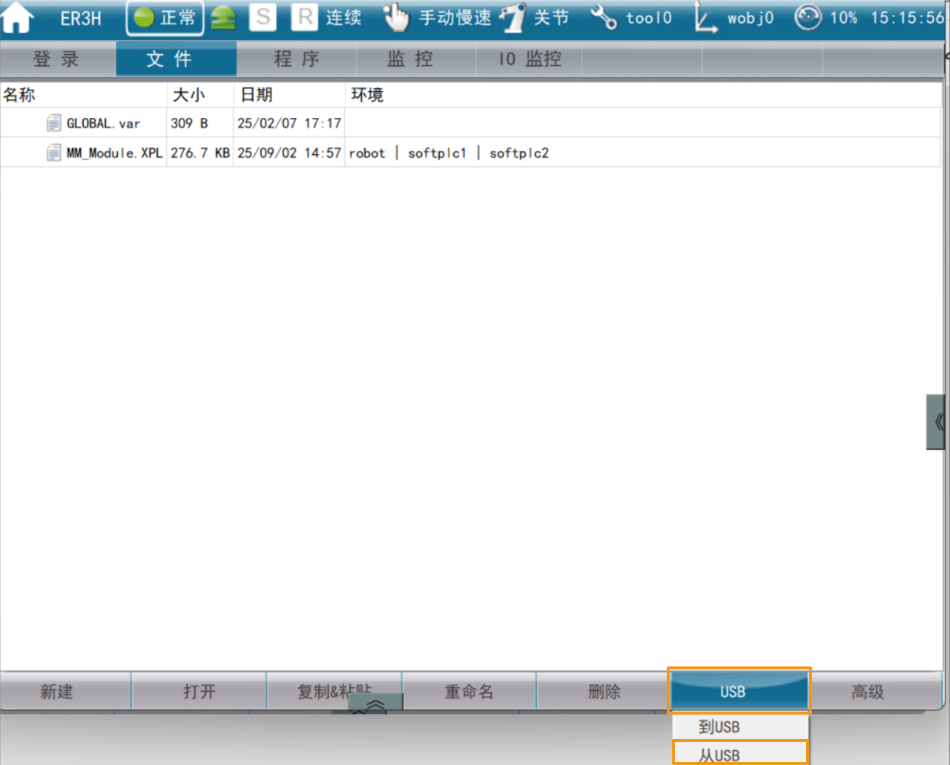Open the IO 监控 tab
Screen dimensions: 950x765
click(x=530, y=59)
